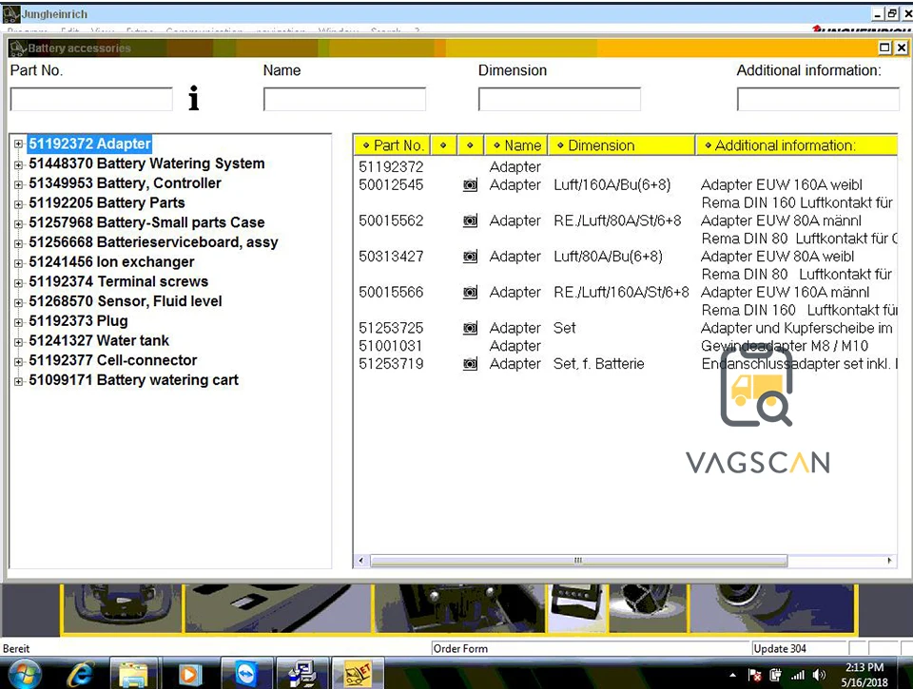This screenshot has height=689, width=913.
Task: Click Update 304 in status bar
Action: (x=799, y=648)
